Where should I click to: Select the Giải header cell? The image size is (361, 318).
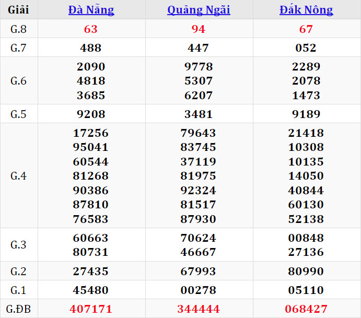coord(18,10)
